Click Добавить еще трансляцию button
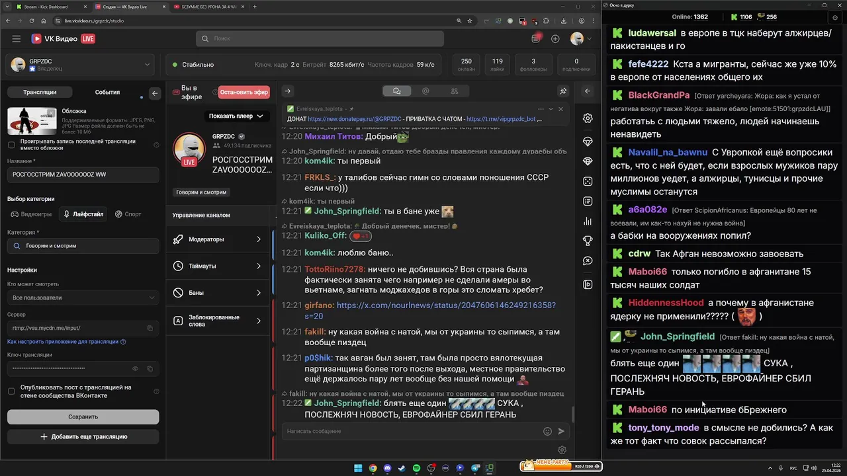The width and height of the screenshot is (847, 476). tap(83, 436)
